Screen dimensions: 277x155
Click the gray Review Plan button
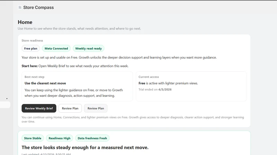coord(96,108)
